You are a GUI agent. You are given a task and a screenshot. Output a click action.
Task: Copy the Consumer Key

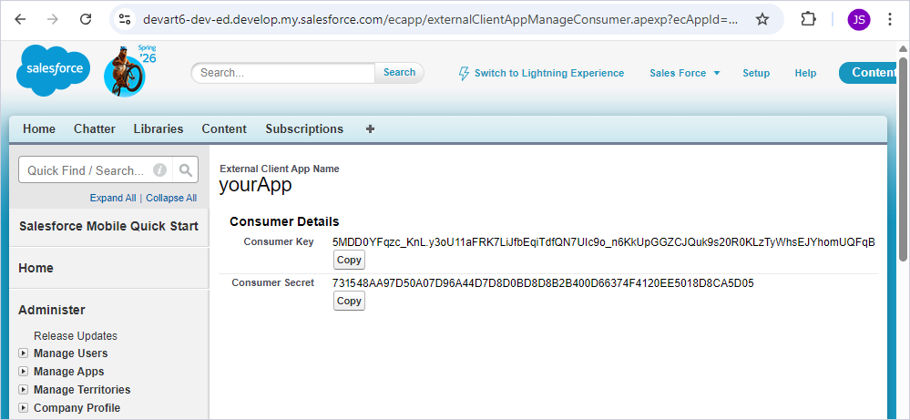(x=349, y=260)
